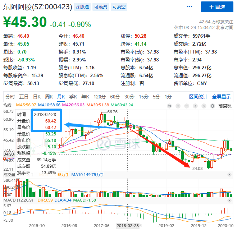
Task: Click the MACD (12,26,9) indicator label
Action: [18, 200]
